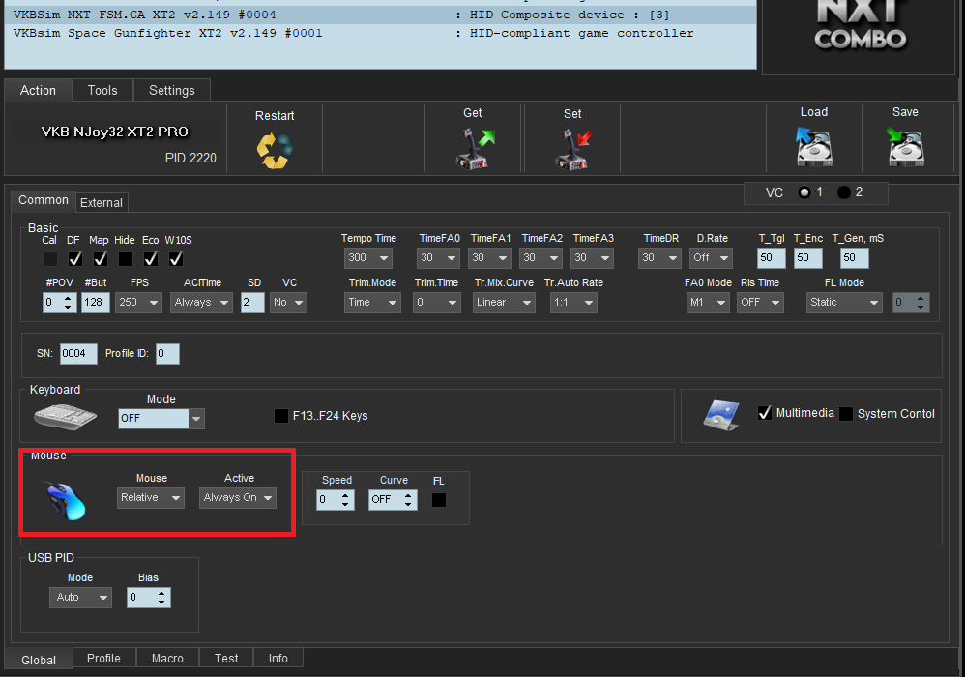Click the Restart recycle icon
The width and height of the screenshot is (965, 677).
(x=275, y=151)
